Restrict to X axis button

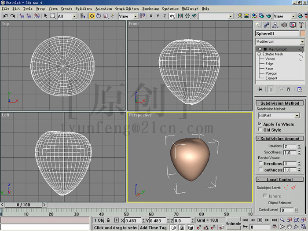tap(151, 16)
